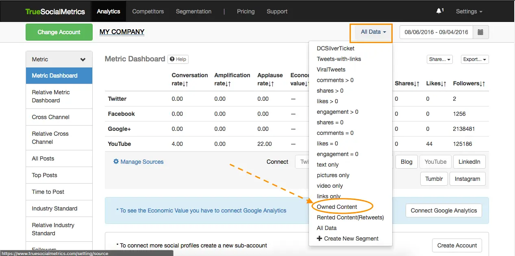
Task: Switch to the Competitors tab
Action: (148, 11)
